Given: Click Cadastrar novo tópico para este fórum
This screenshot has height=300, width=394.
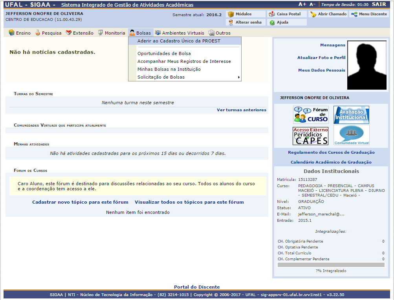Looking at the screenshot, I should tap(80, 202).
